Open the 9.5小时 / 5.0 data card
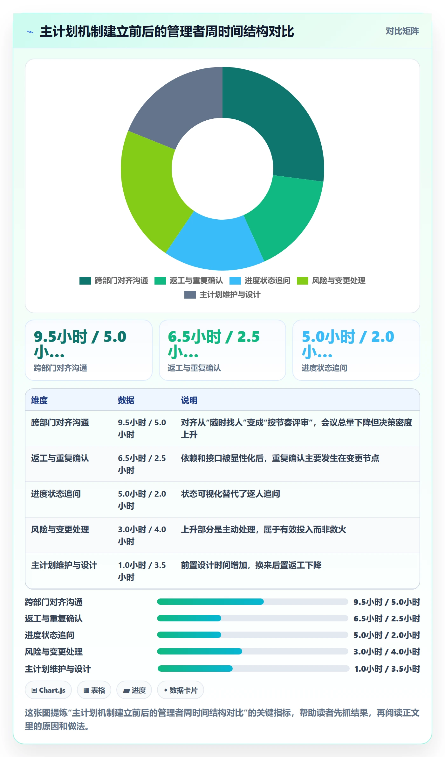Screen dimensions: 445x757 (89, 350)
